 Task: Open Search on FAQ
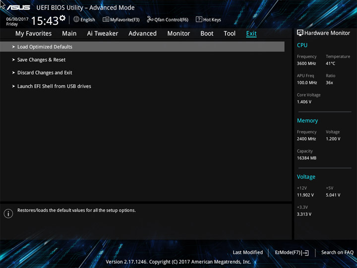pyautogui.click(x=337, y=252)
